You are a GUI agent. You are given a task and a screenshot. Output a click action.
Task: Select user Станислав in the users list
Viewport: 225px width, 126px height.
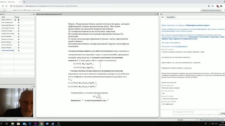click(8, 50)
